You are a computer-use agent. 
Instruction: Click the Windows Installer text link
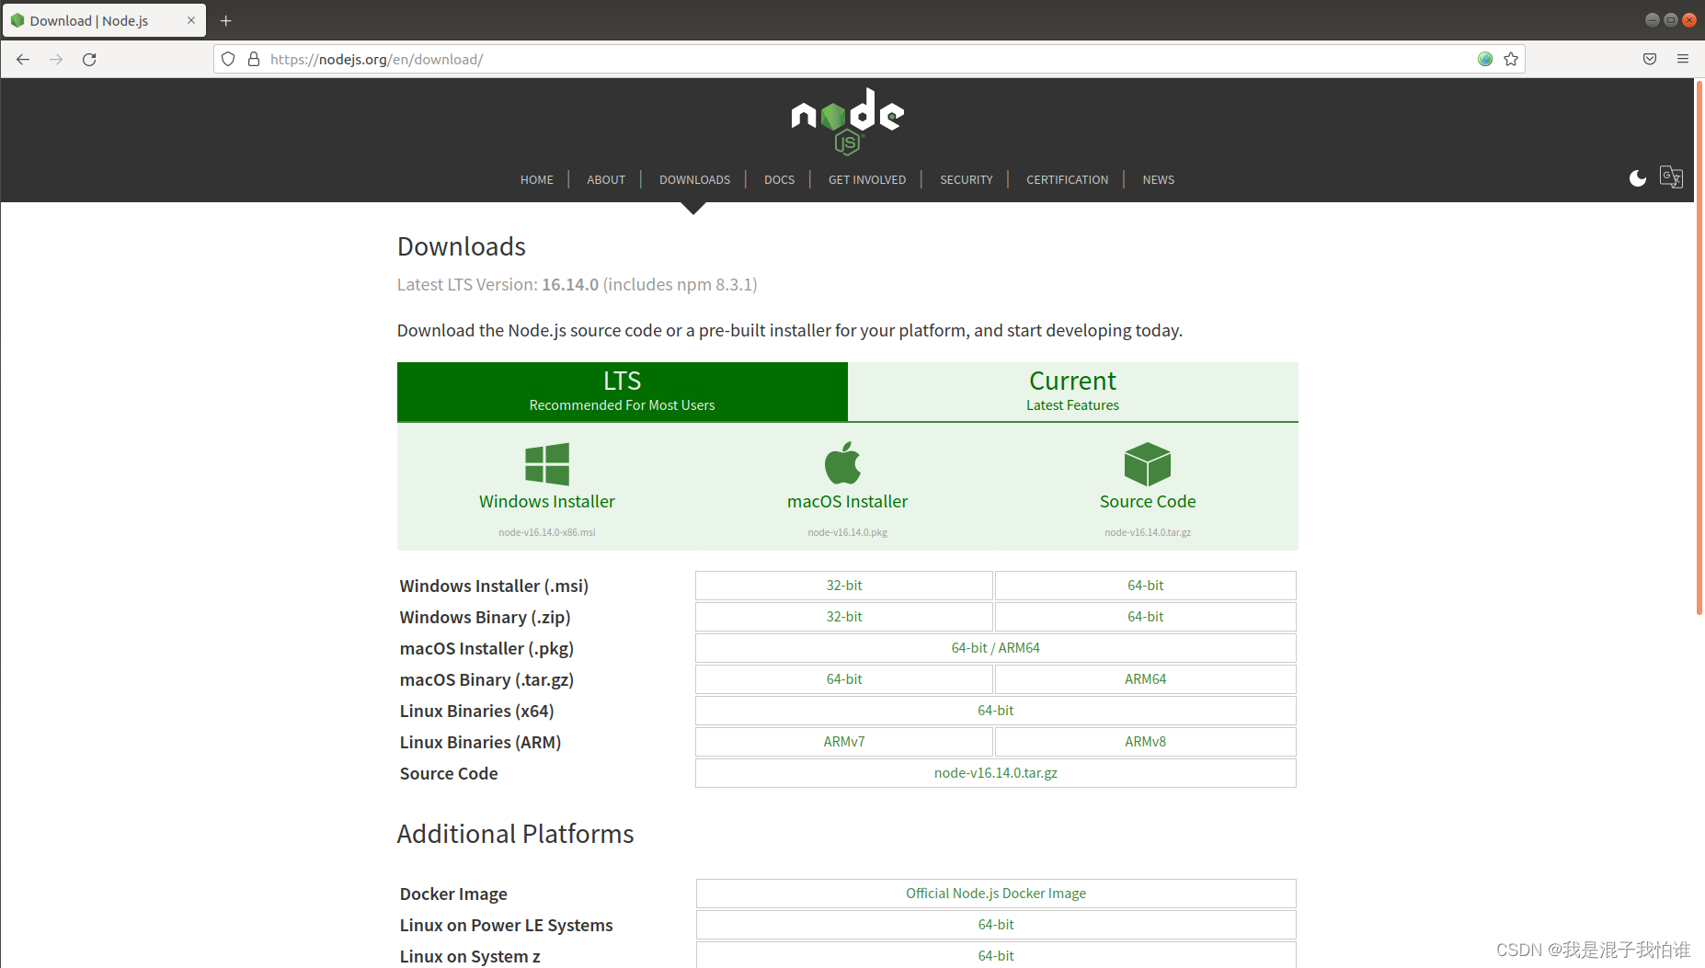547,501
